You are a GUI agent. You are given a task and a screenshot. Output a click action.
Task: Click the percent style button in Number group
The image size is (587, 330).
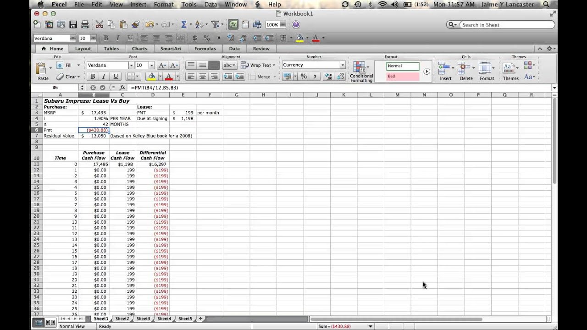[x=304, y=77]
